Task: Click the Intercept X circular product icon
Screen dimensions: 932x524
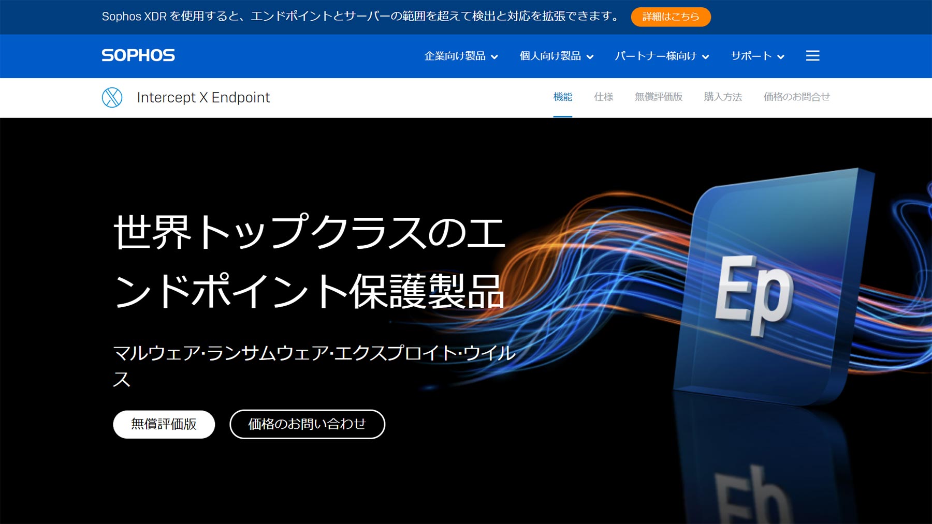Action: pyautogui.click(x=112, y=97)
